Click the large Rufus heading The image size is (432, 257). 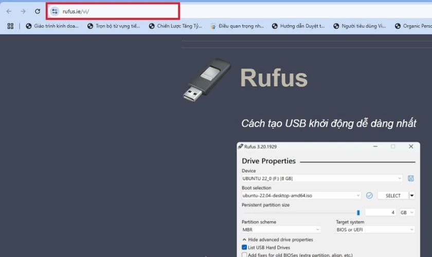[x=274, y=78]
